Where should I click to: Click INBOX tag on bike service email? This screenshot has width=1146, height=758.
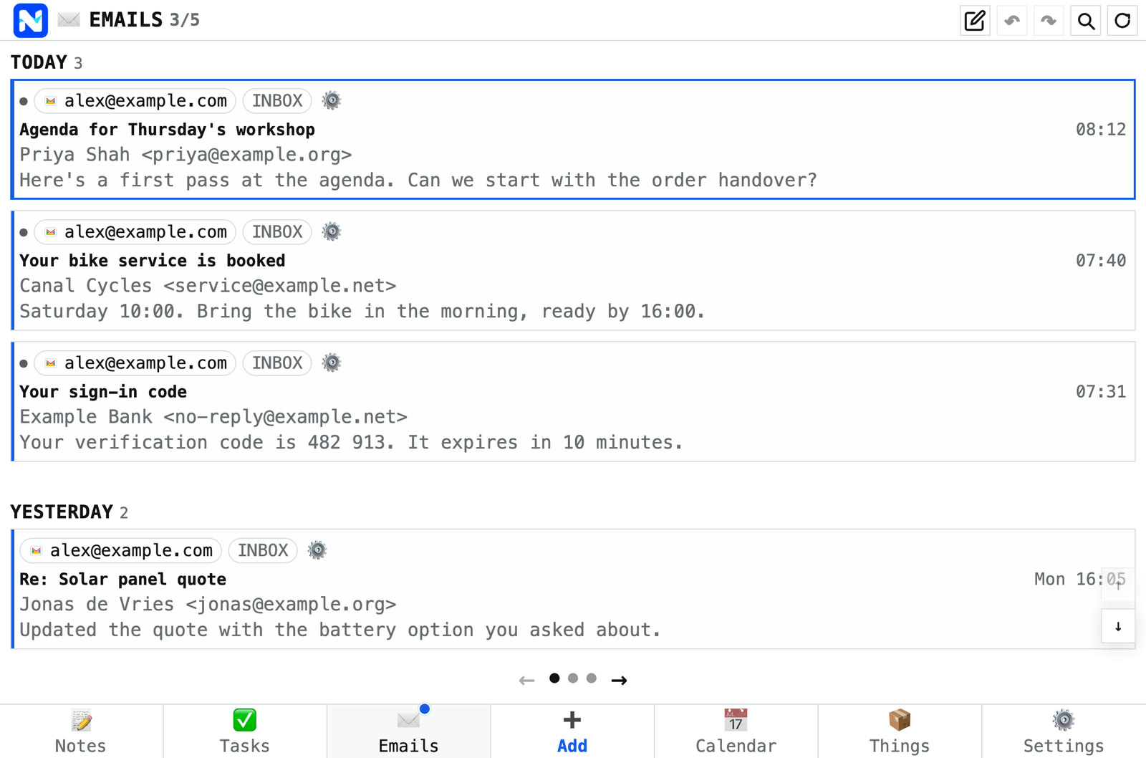tap(277, 232)
